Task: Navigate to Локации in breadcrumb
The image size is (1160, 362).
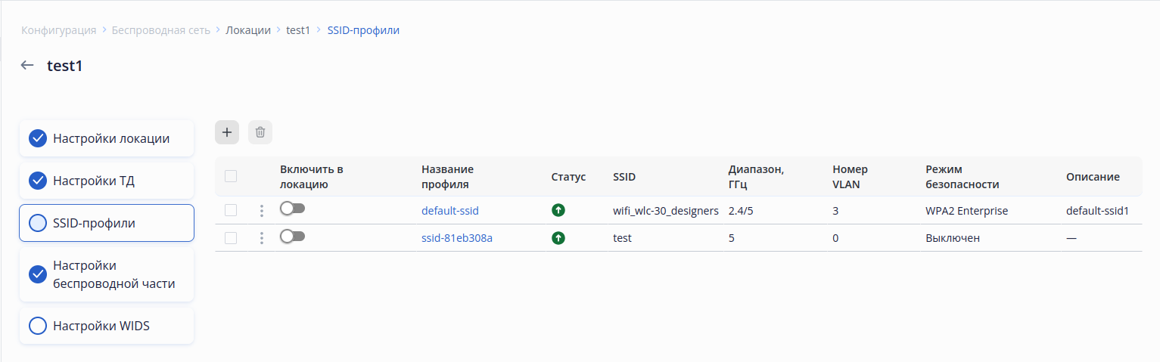Action: (x=248, y=30)
